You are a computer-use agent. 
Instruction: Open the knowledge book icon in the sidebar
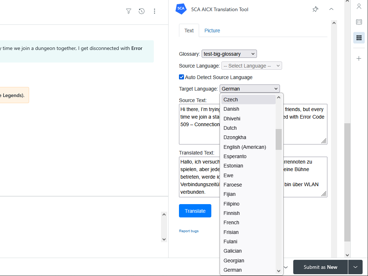pos(359,22)
